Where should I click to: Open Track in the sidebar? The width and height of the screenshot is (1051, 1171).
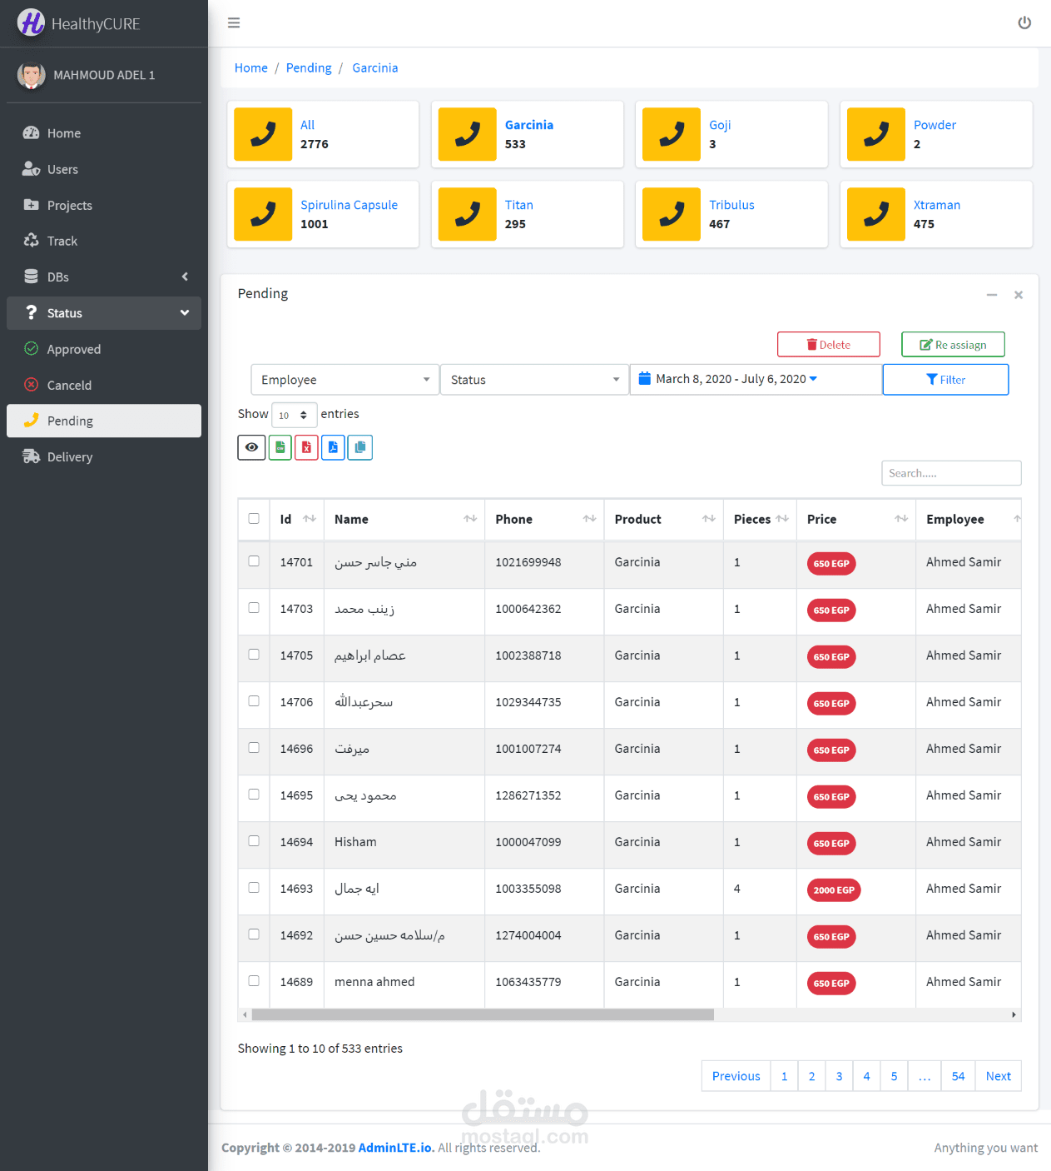[104, 241]
